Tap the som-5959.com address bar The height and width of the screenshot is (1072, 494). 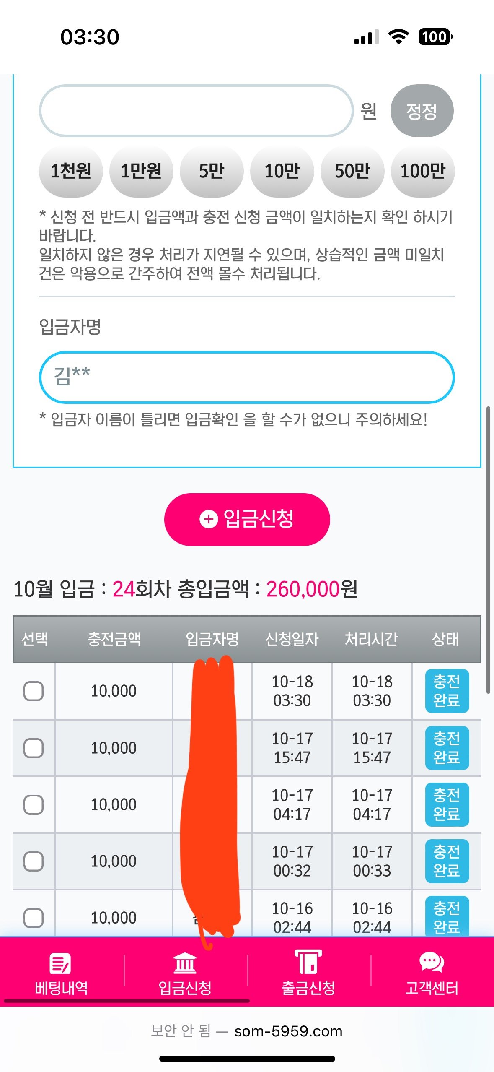[288, 1031]
